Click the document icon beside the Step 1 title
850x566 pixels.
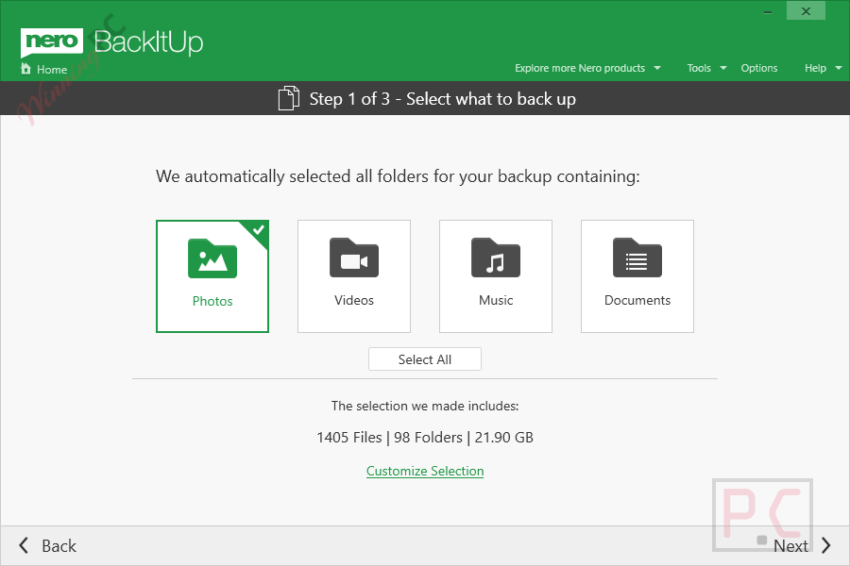pos(288,98)
